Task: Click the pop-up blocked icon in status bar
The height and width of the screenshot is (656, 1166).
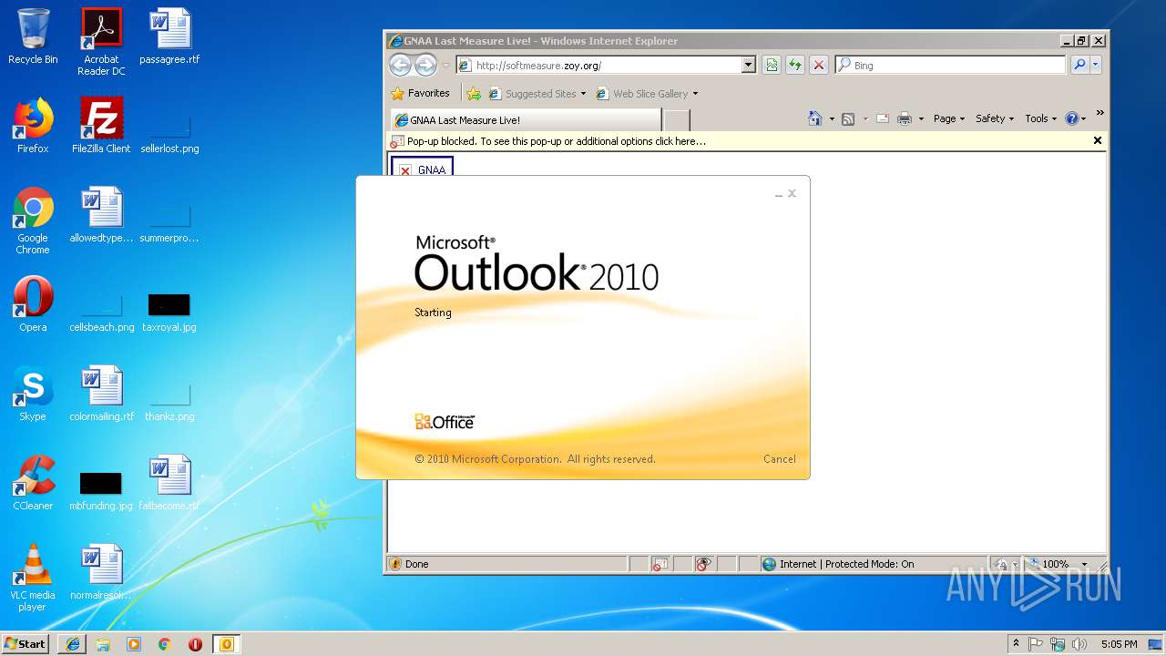Action: tap(659, 564)
